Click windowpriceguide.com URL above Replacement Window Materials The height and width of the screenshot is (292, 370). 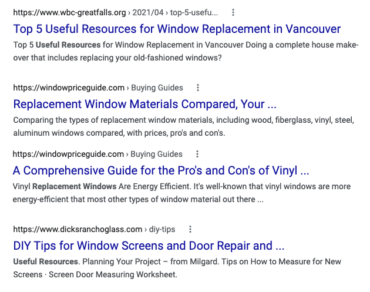[x=69, y=88]
